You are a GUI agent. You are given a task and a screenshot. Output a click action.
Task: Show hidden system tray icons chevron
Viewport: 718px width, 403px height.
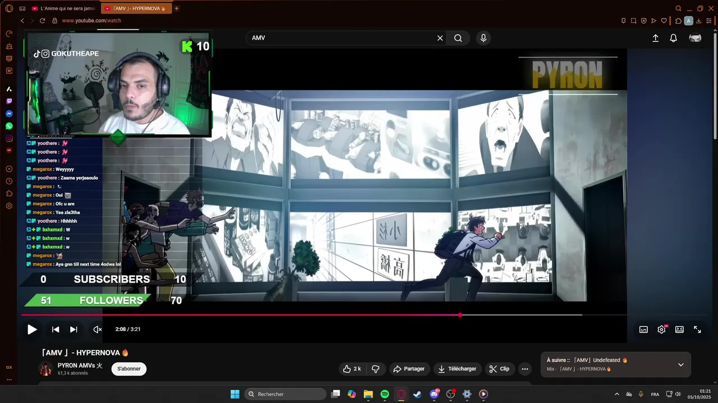click(617, 394)
